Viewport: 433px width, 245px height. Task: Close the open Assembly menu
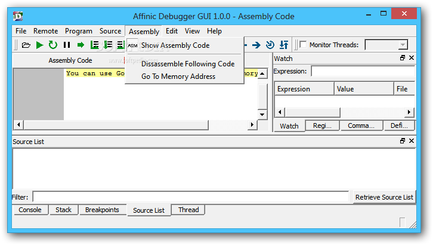click(144, 31)
